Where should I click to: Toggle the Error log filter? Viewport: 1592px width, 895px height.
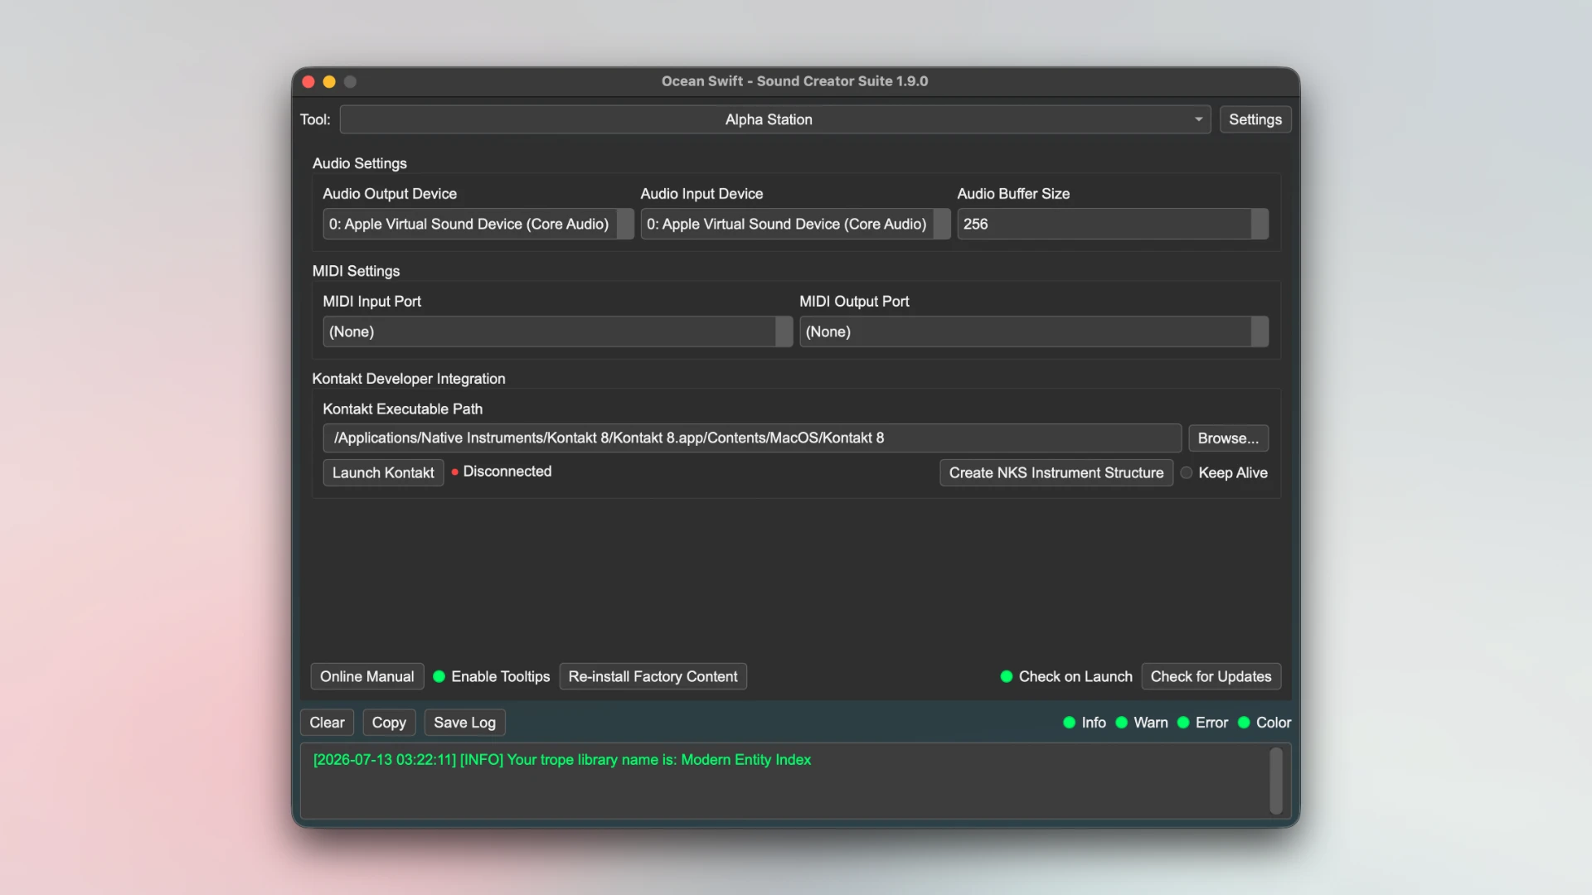(x=1202, y=723)
